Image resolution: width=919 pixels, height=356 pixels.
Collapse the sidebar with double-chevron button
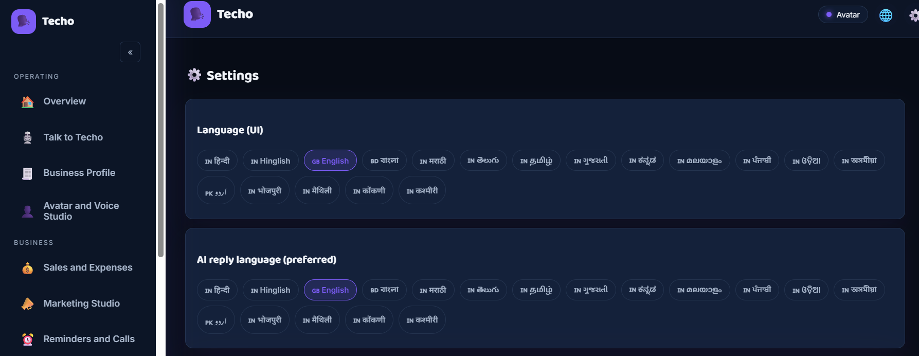point(130,52)
